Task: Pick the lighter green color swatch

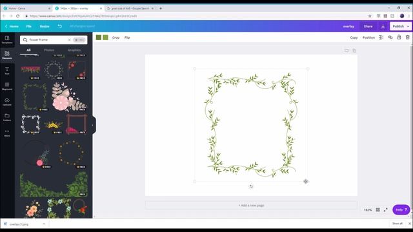Action: tap(105, 37)
